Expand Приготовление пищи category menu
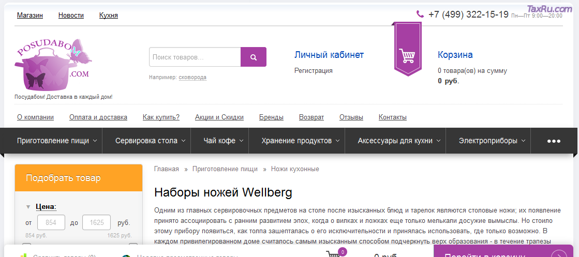The width and height of the screenshot is (579, 257). click(x=57, y=141)
